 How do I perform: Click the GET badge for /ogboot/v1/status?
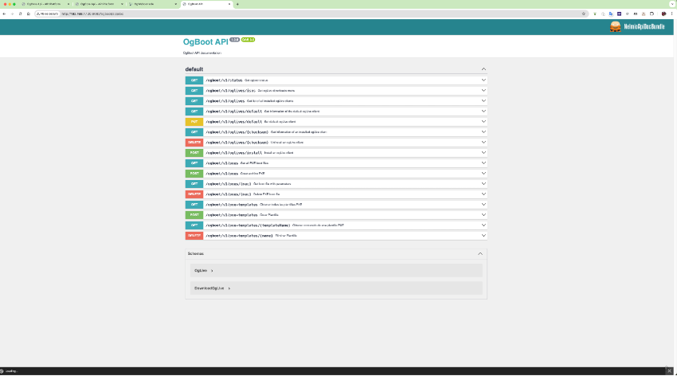click(194, 80)
